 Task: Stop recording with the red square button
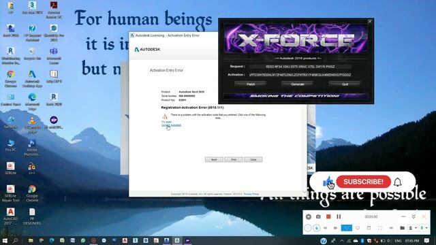(x=328, y=216)
